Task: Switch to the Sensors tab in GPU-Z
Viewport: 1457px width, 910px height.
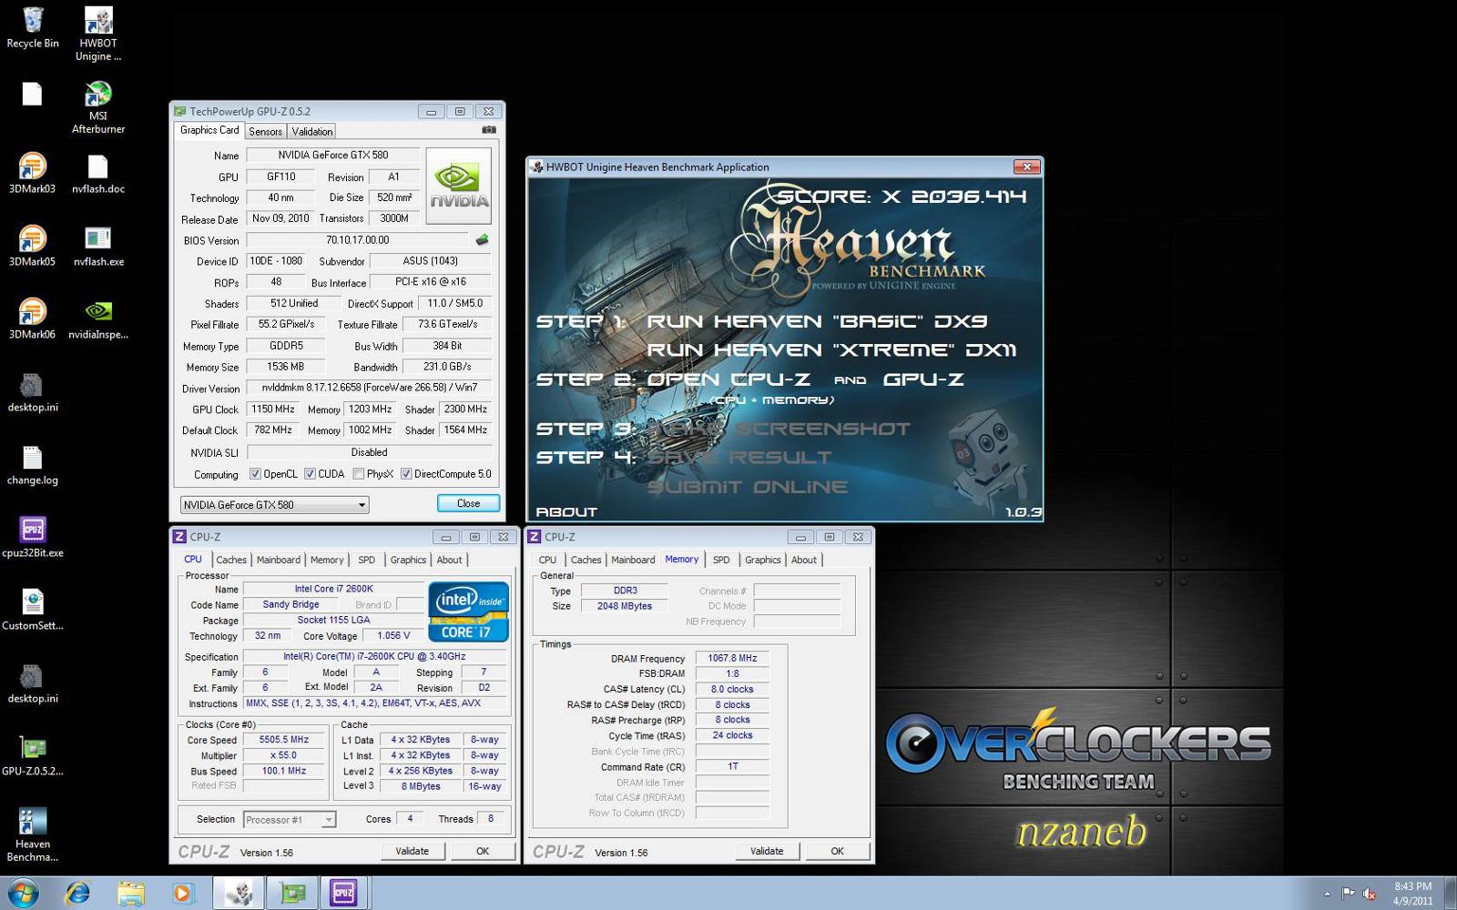Action: click(x=265, y=131)
